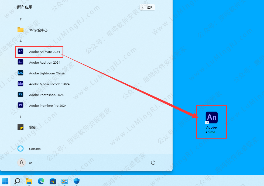The width and height of the screenshot is (264, 186).
Task: Launch Adobe Photoshop 2024
Action: pos(46,95)
